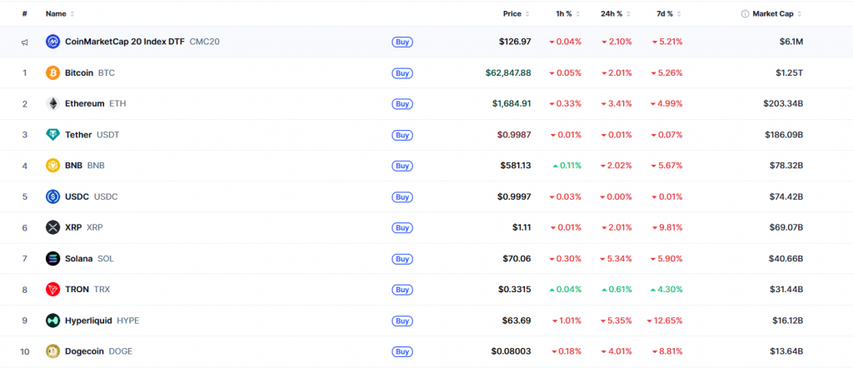This screenshot has width=853, height=368.
Task: Click Buy button for BNB
Action: click(402, 166)
